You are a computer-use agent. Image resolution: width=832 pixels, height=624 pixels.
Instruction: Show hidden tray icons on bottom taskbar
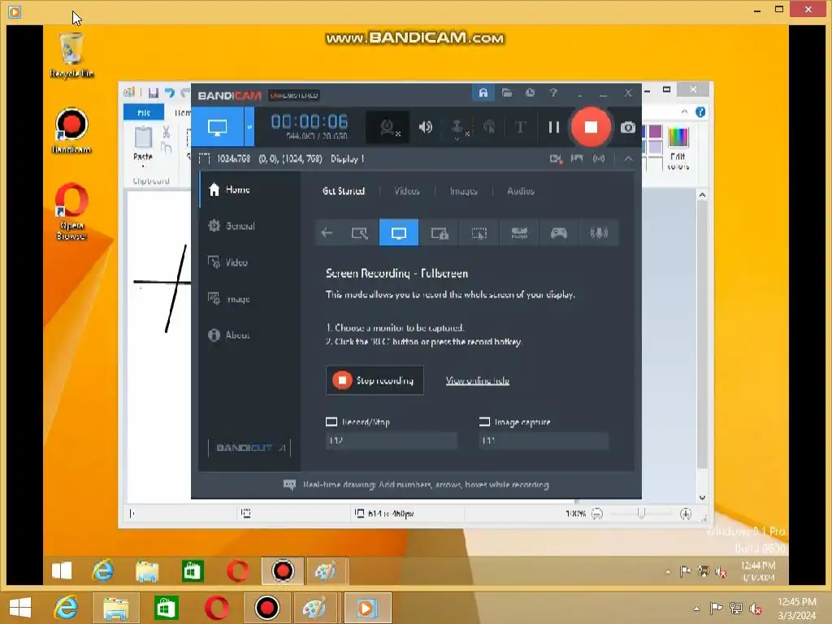tap(696, 609)
